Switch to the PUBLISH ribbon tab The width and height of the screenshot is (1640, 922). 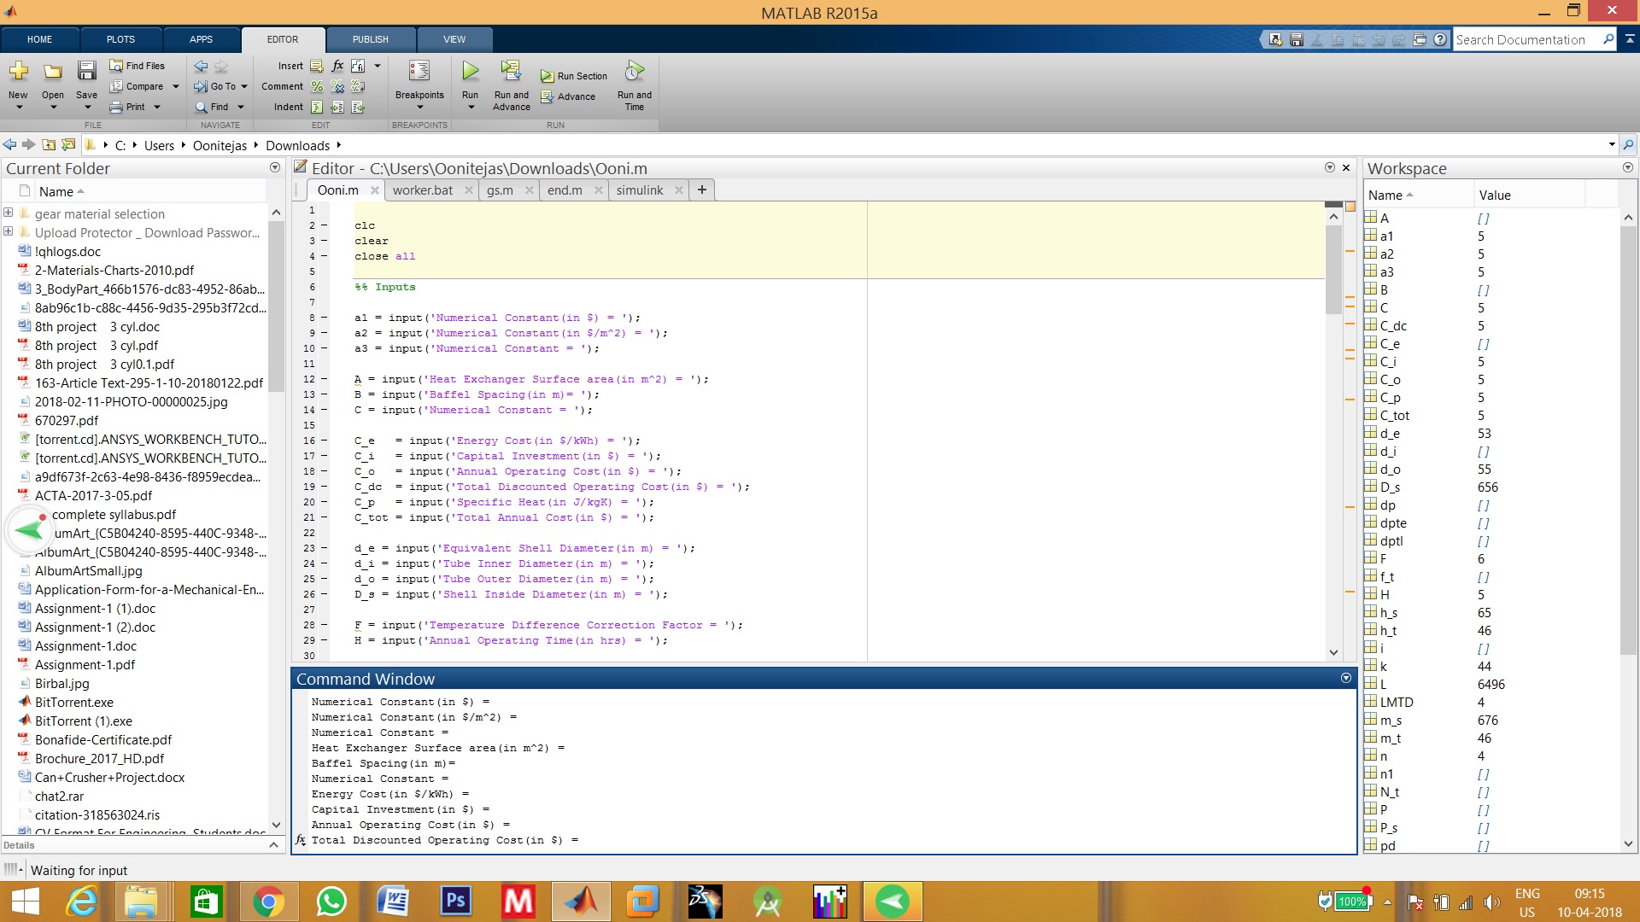pyautogui.click(x=370, y=39)
